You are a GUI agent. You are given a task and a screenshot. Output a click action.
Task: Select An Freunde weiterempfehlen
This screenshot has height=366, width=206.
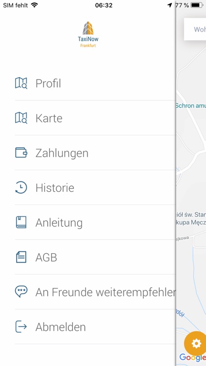(95, 292)
